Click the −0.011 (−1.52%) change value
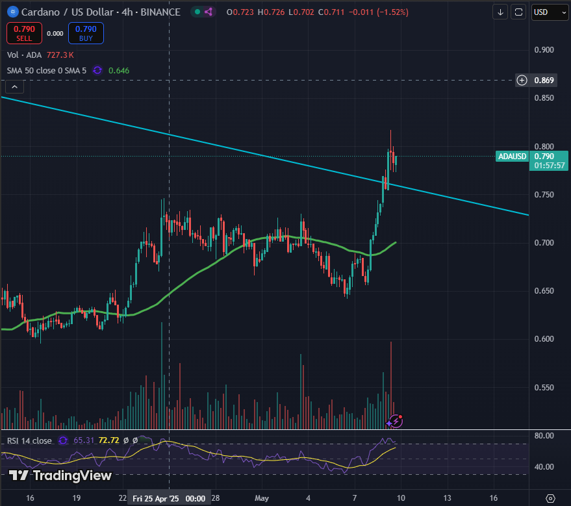The height and width of the screenshot is (506, 571). 378,12
